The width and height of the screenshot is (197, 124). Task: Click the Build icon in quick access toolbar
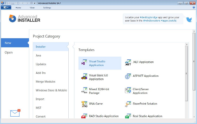click(x=13, y=3)
